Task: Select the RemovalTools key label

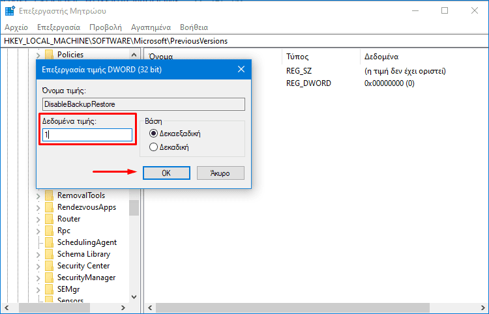Action: 81,195
